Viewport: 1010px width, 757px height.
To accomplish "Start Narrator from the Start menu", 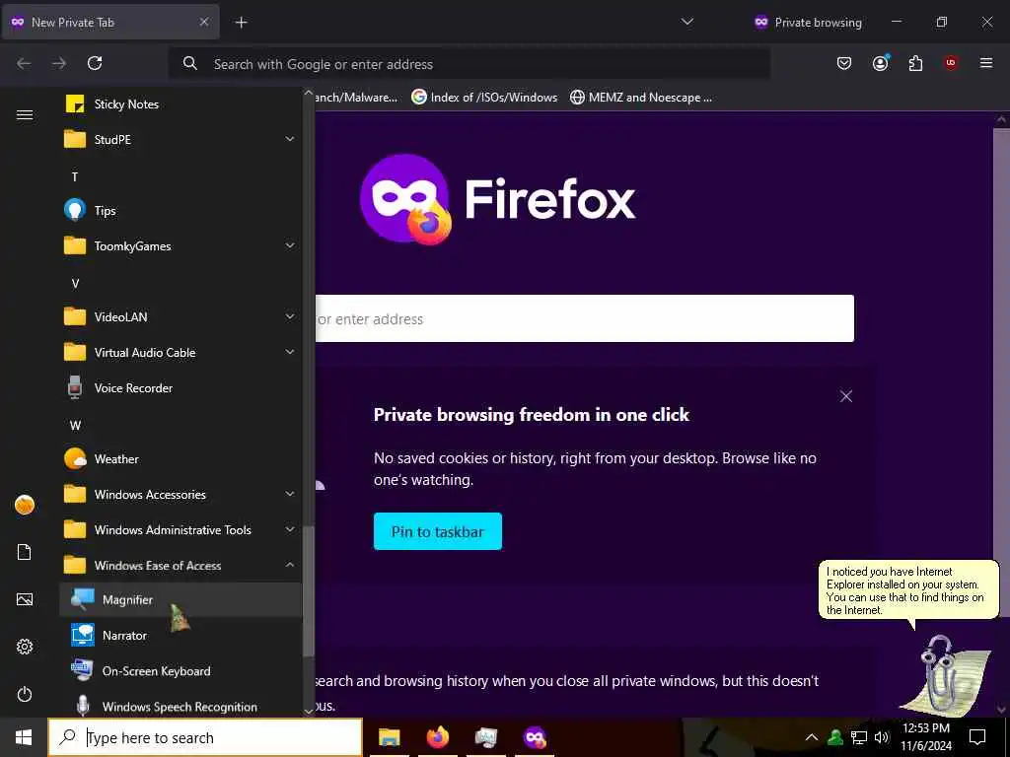I will pos(180,636).
